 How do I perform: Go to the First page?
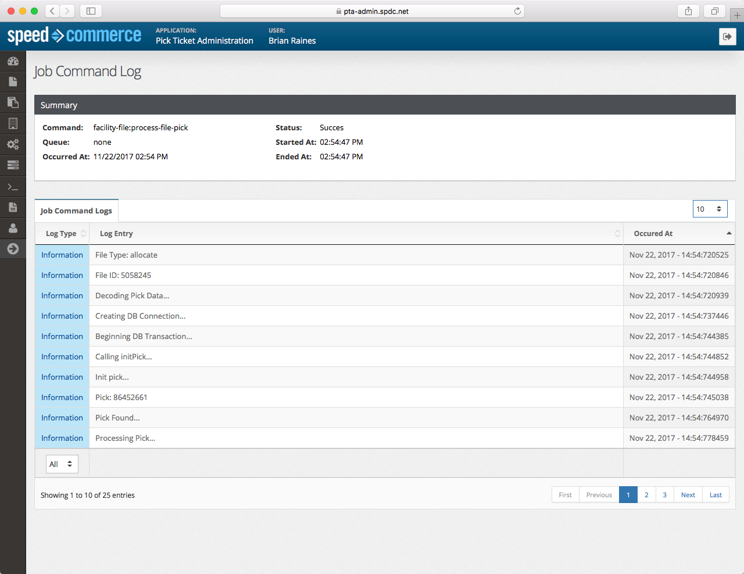click(x=565, y=495)
